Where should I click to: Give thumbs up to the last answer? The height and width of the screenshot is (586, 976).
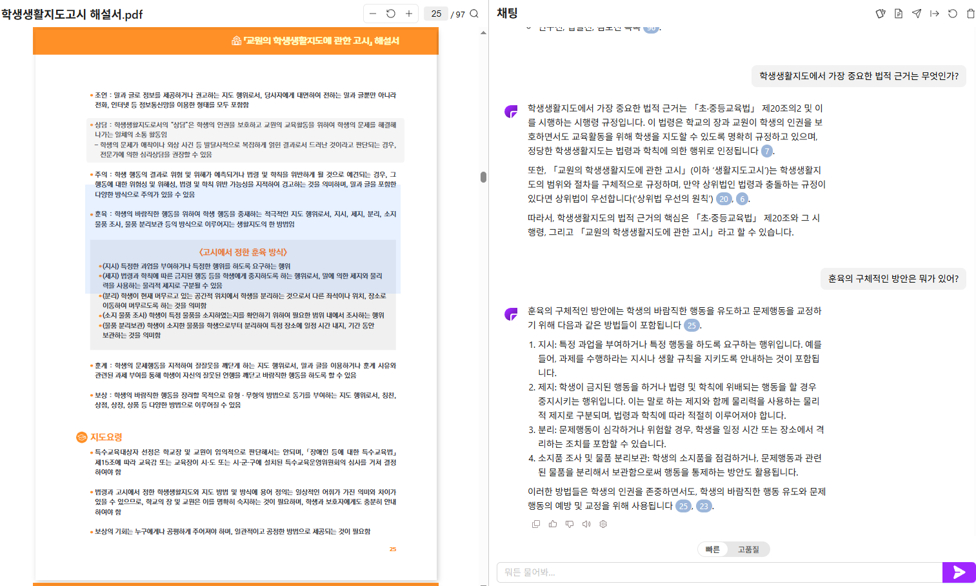click(553, 524)
